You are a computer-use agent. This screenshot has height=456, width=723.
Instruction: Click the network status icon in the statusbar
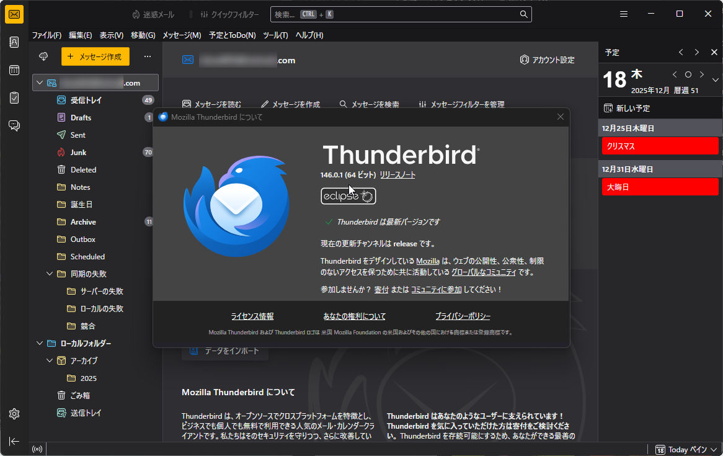[37, 449]
